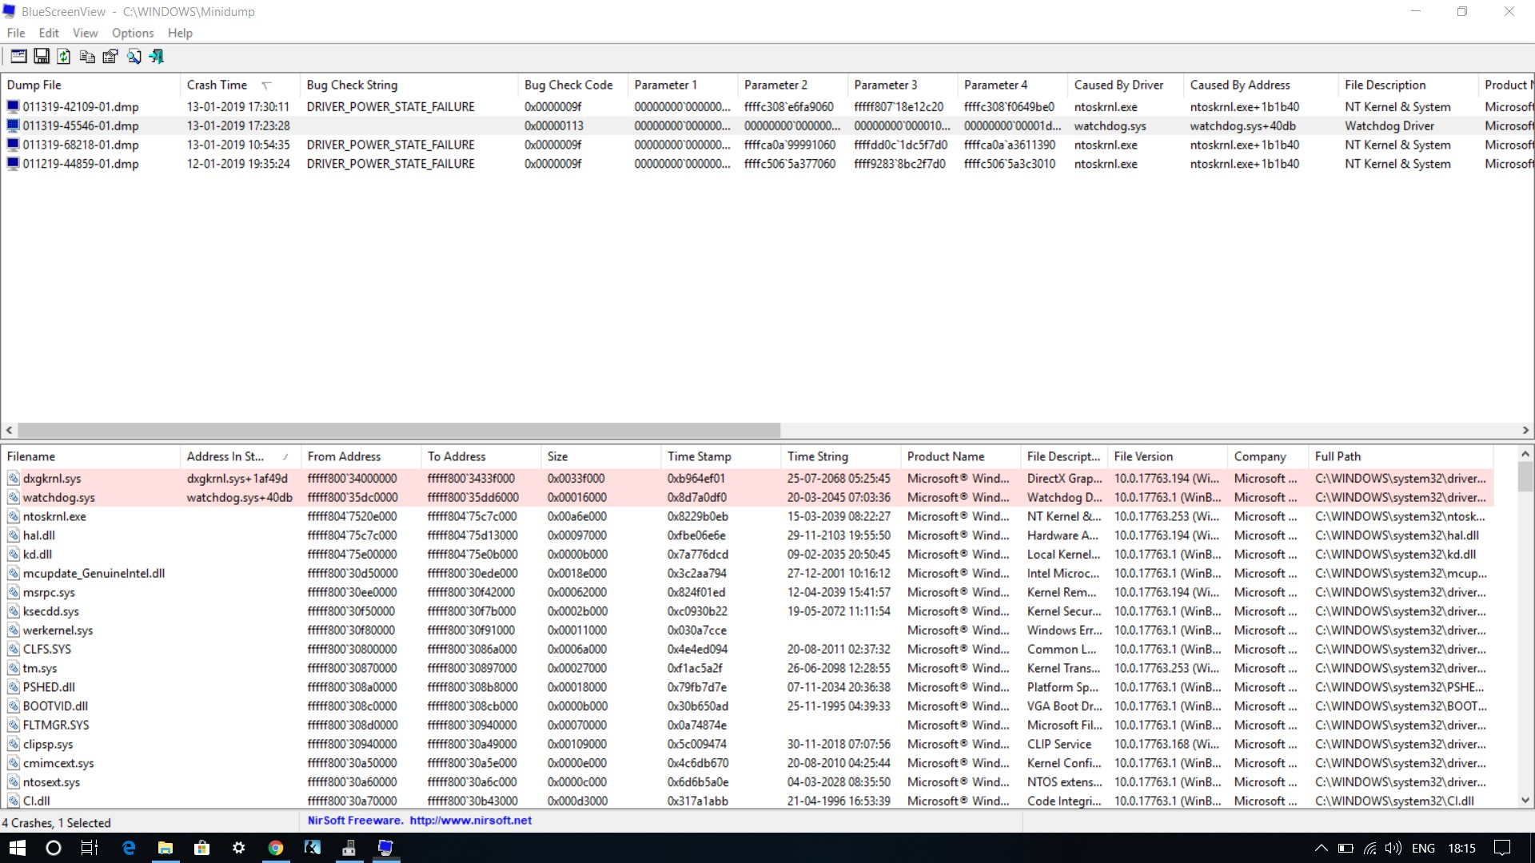The width and height of the screenshot is (1535, 863).
Task: Select dump file 011319-42109-01.dmp
Action: tap(81, 106)
